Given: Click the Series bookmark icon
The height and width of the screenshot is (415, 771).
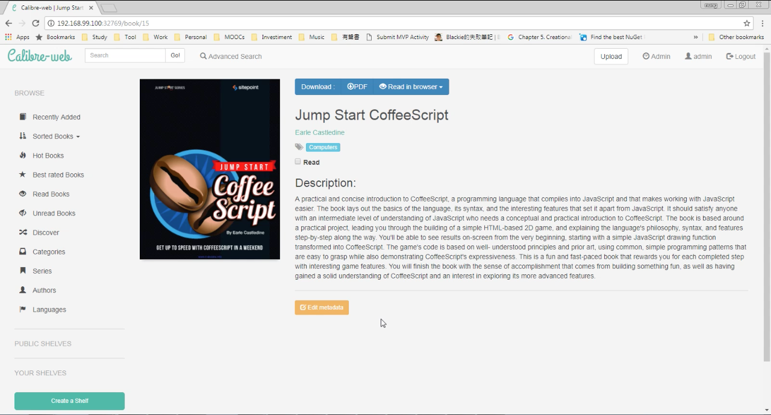Looking at the screenshot, I should 23,271.
